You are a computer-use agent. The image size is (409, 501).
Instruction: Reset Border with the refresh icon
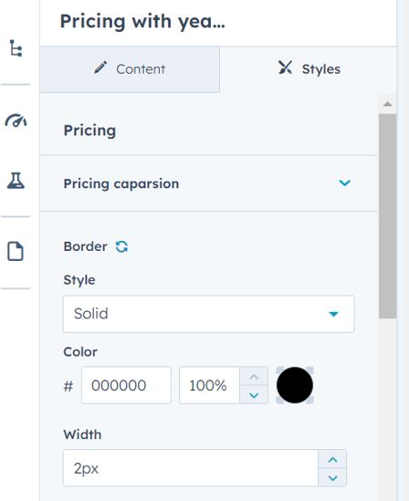point(122,246)
